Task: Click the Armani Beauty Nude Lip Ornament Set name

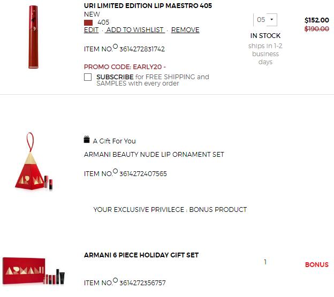Action: [x=154, y=154]
